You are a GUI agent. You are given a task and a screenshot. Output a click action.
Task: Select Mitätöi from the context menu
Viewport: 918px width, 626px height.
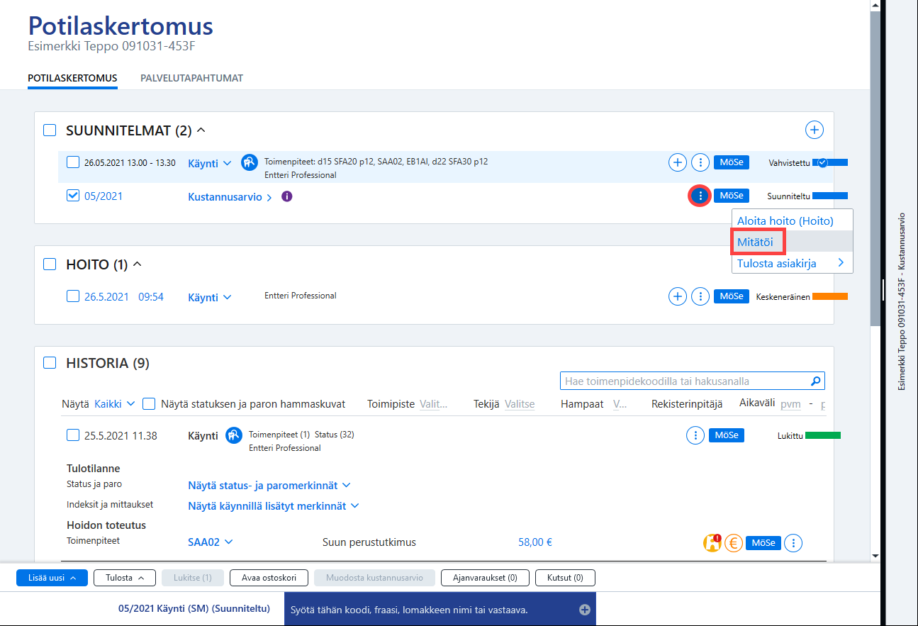756,242
